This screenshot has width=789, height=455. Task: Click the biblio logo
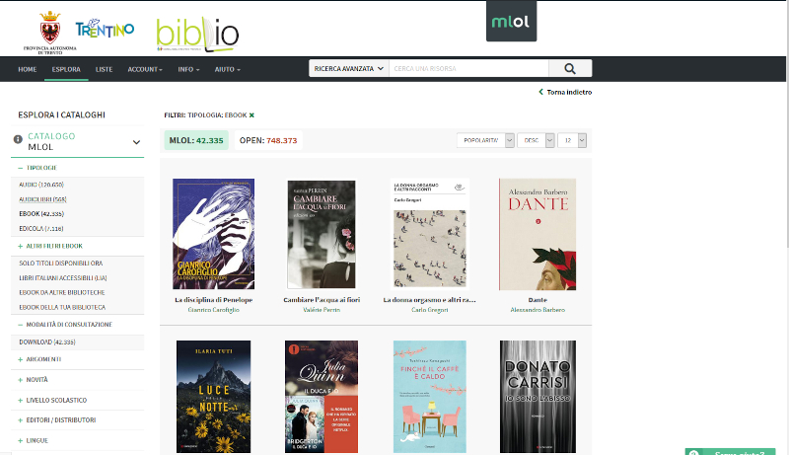(x=198, y=35)
